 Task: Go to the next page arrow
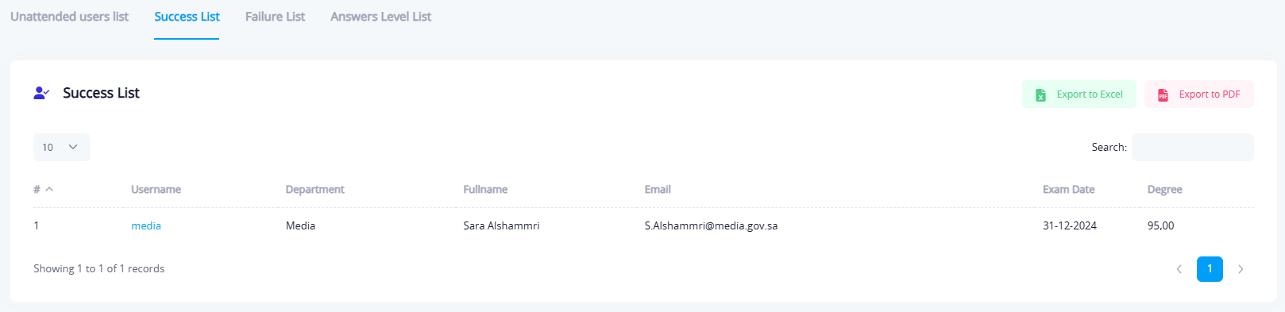(1241, 269)
